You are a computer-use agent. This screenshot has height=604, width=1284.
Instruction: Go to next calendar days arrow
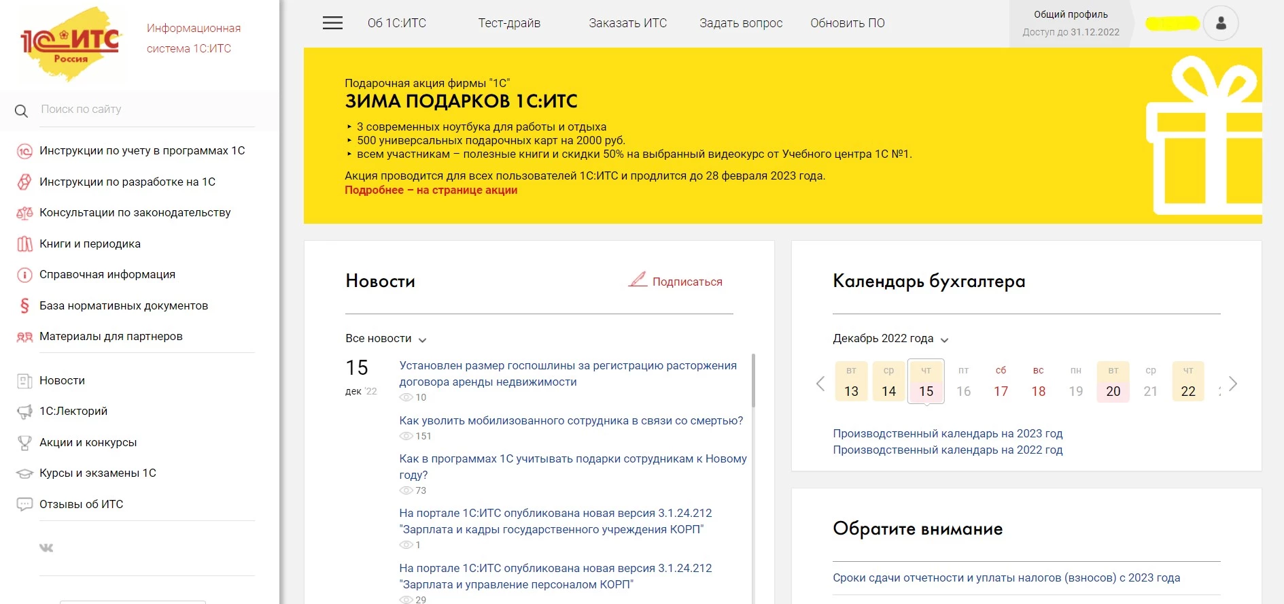coord(1233,384)
